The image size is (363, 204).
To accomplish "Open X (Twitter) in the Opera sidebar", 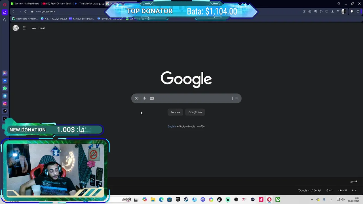I will coord(5,118).
